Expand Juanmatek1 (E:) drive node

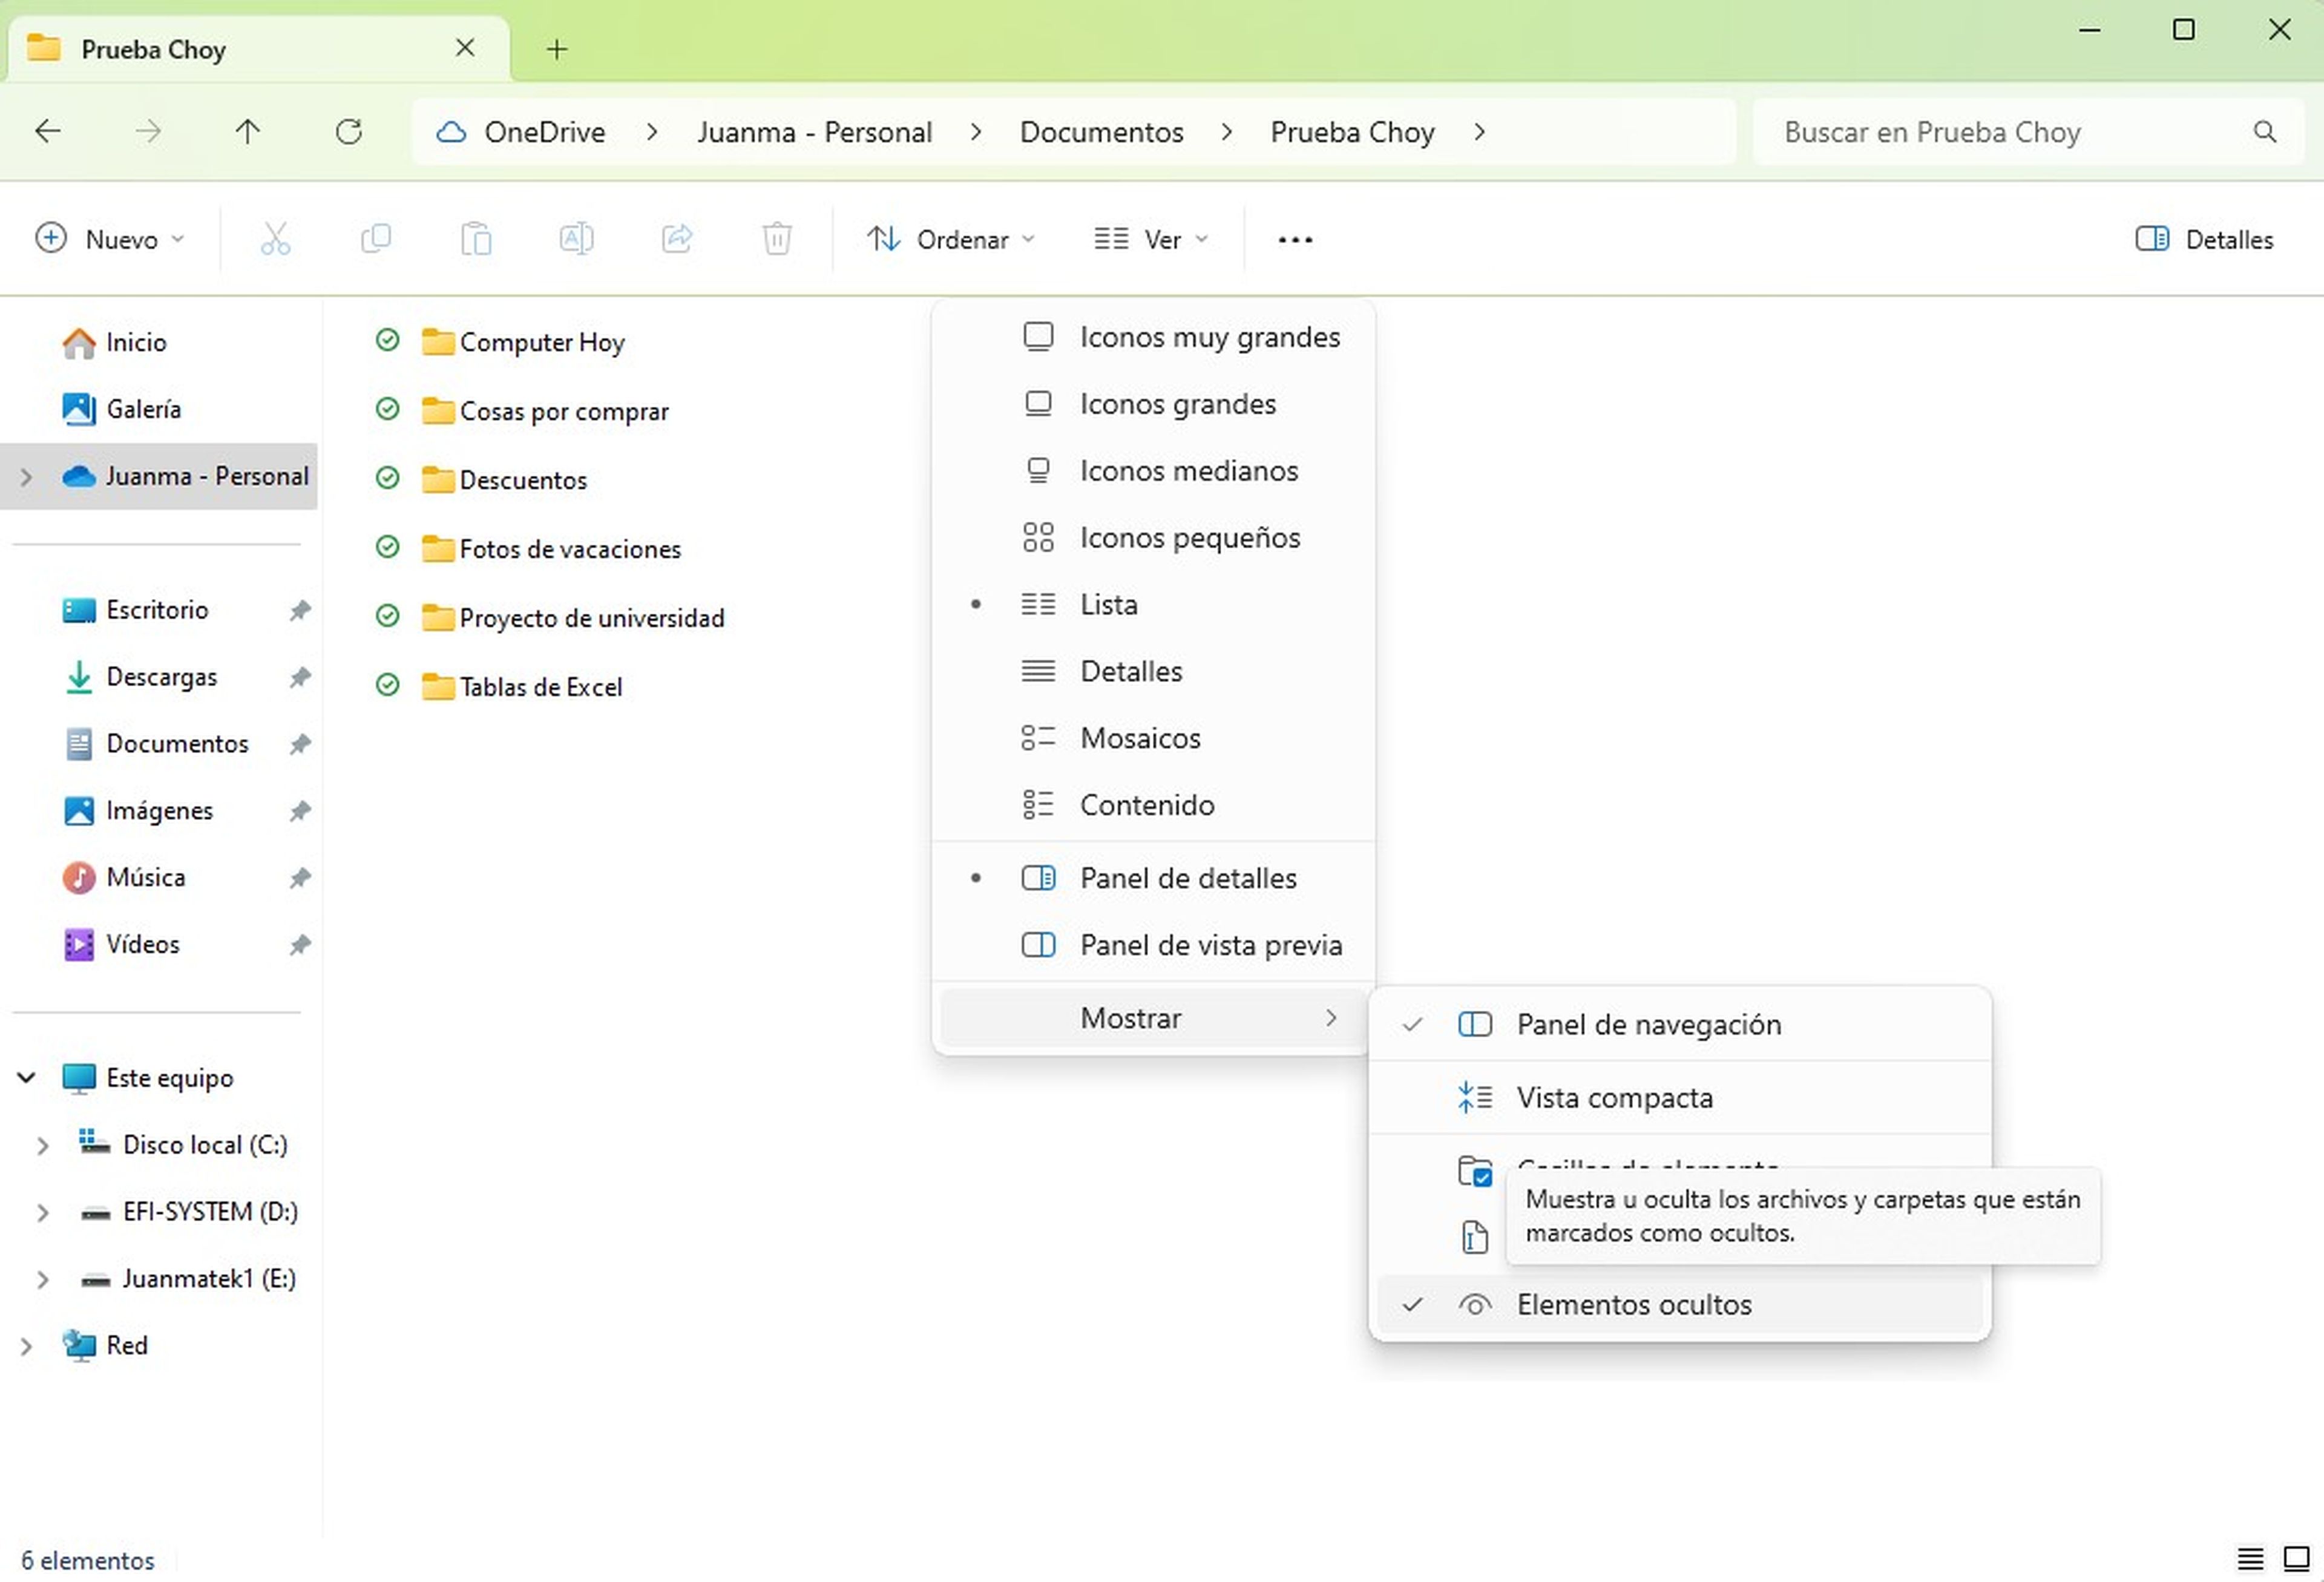[43, 1279]
